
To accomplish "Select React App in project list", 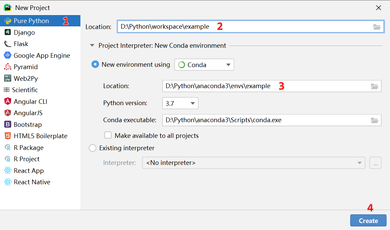I will (x=40, y=171).
